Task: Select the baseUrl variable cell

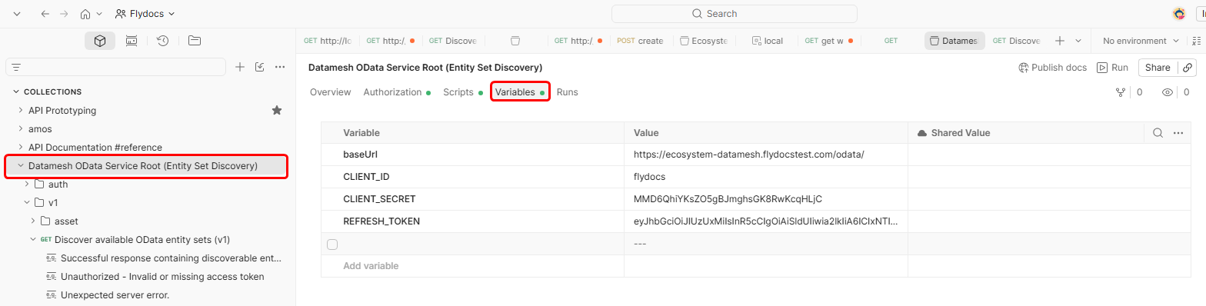Action: (472, 155)
